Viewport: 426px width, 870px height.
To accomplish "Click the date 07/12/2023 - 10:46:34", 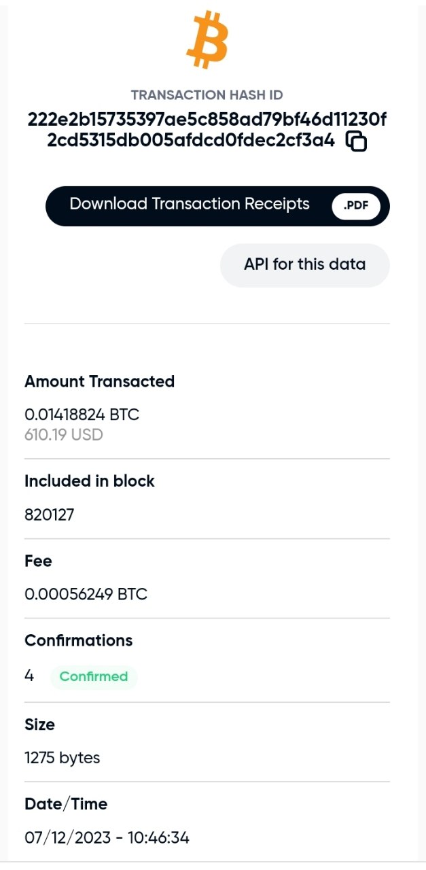I will click(x=107, y=837).
